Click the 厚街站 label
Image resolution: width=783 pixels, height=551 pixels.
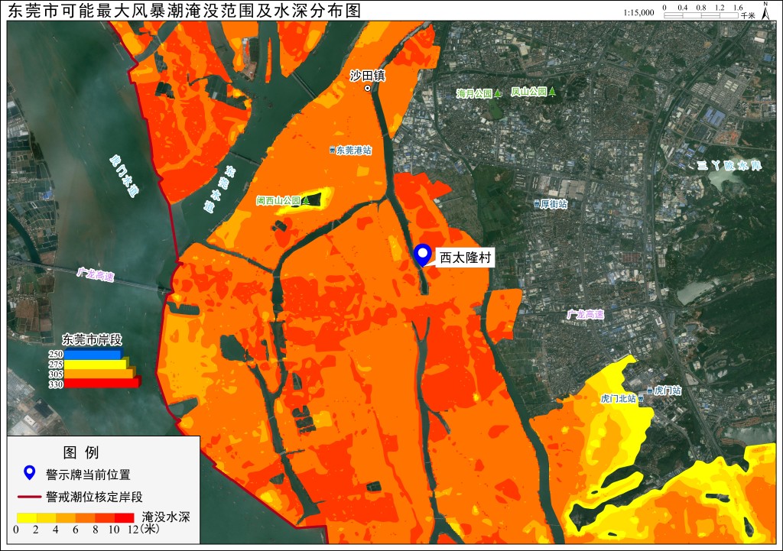pyautogui.click(x=554, y=204)
